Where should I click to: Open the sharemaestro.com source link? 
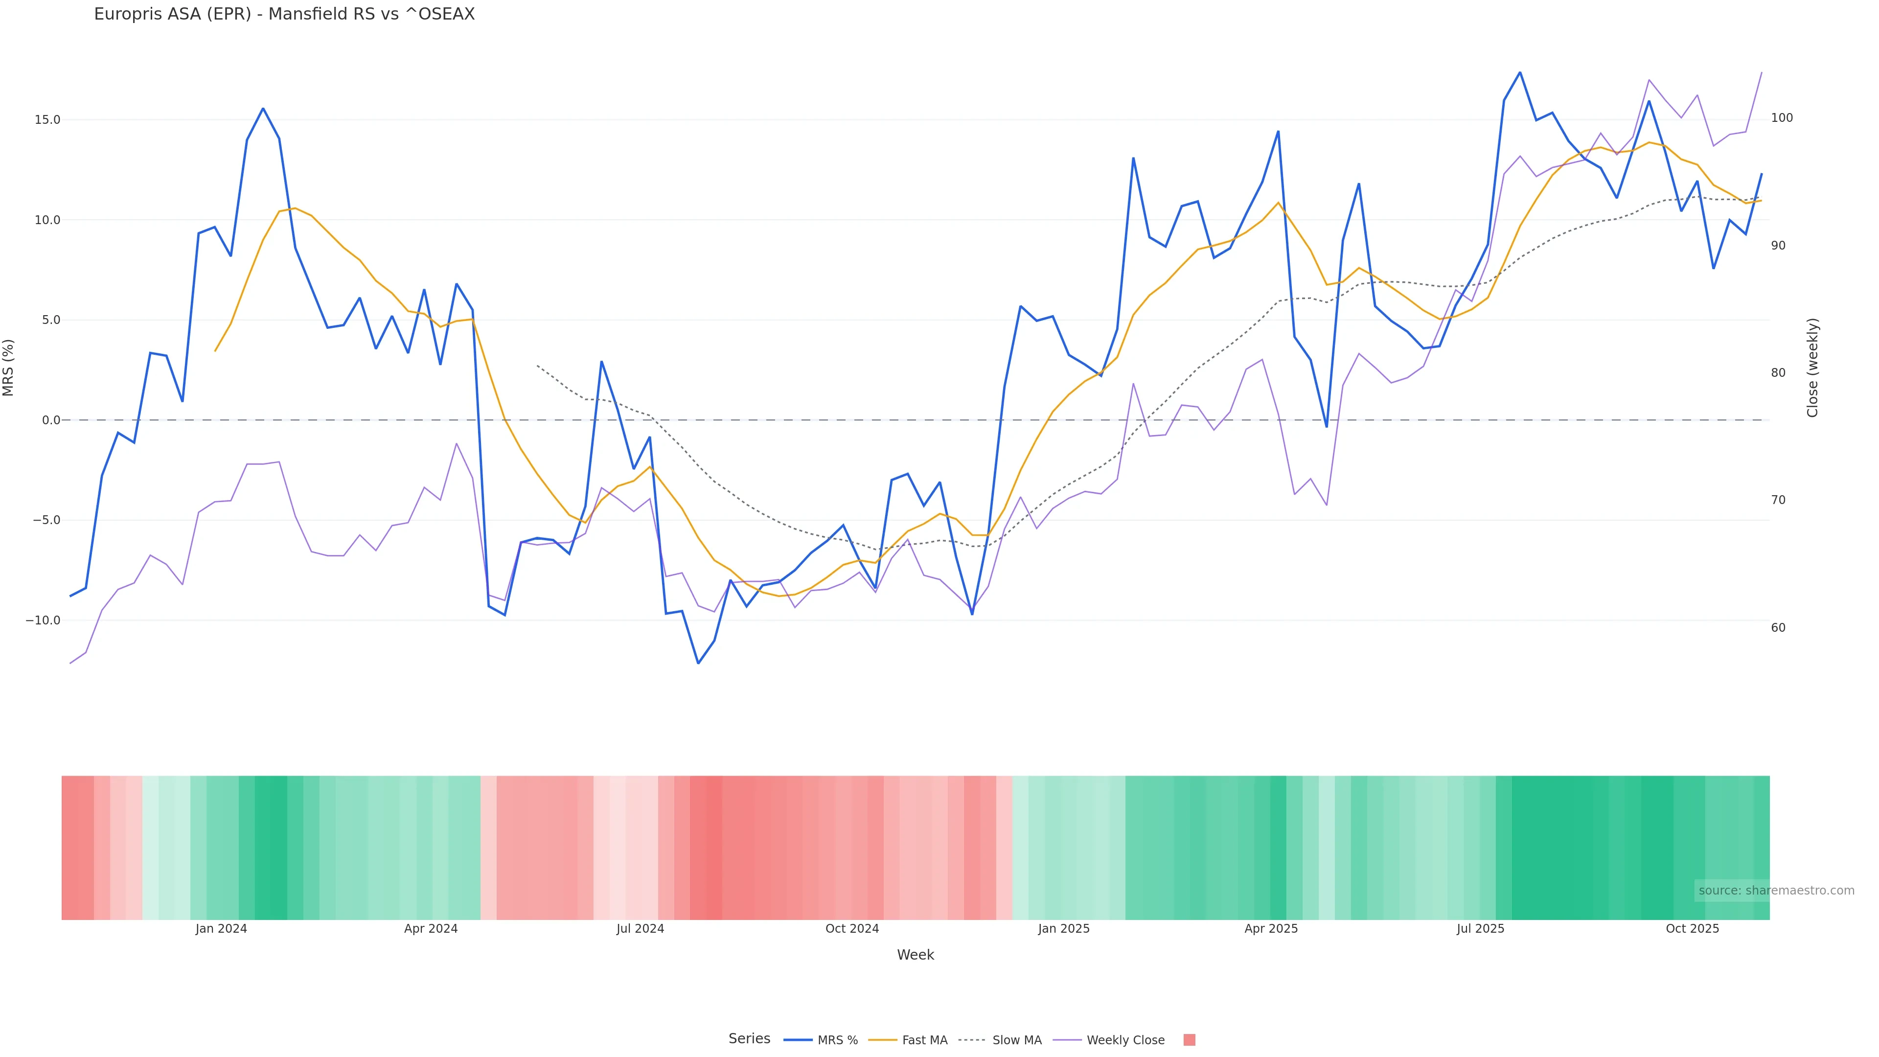[1776, 891]
